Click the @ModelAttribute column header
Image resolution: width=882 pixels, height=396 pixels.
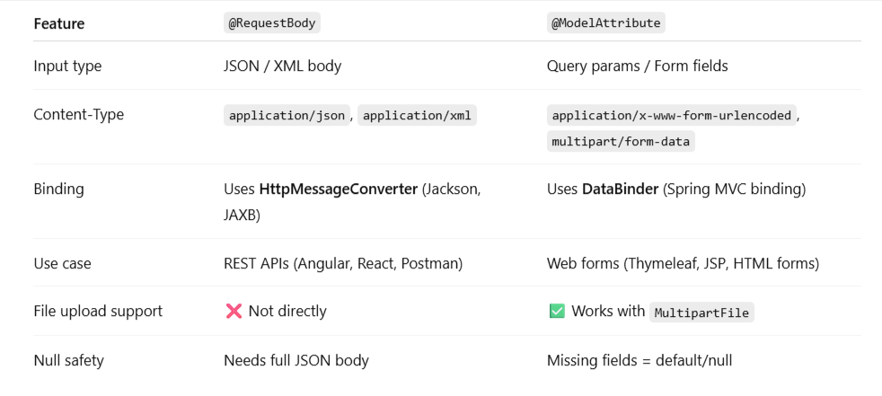[x=606, y=24]
